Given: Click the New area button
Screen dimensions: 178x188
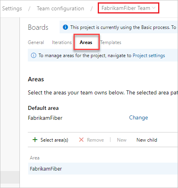Looking at the screenshot, I should [122, 140].
